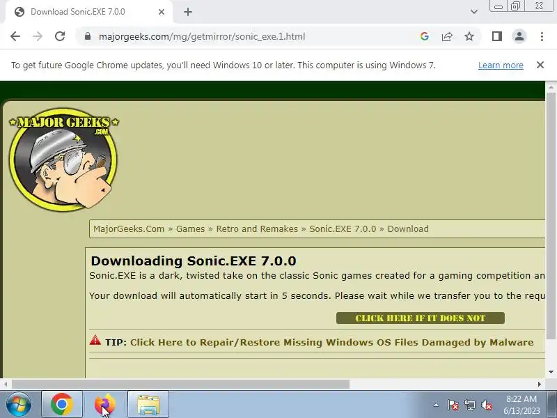This screenshot has height=418, width=557.
Task: Click the horizontal scrollbar thumb
Action: (x=180, y=385)
